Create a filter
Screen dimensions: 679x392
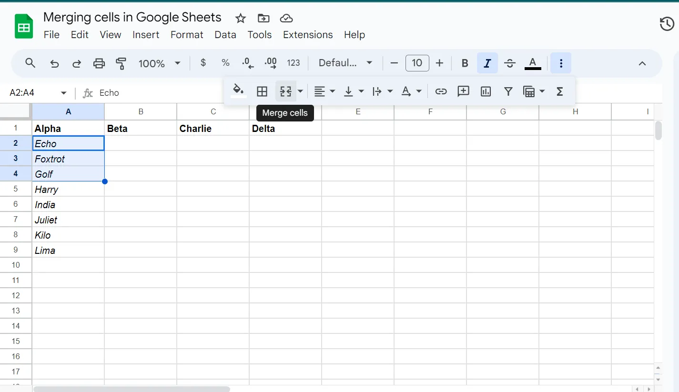tap(508, 91)
